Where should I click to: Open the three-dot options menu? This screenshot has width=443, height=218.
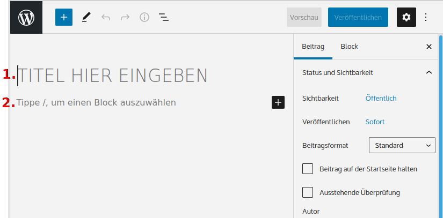426,18
